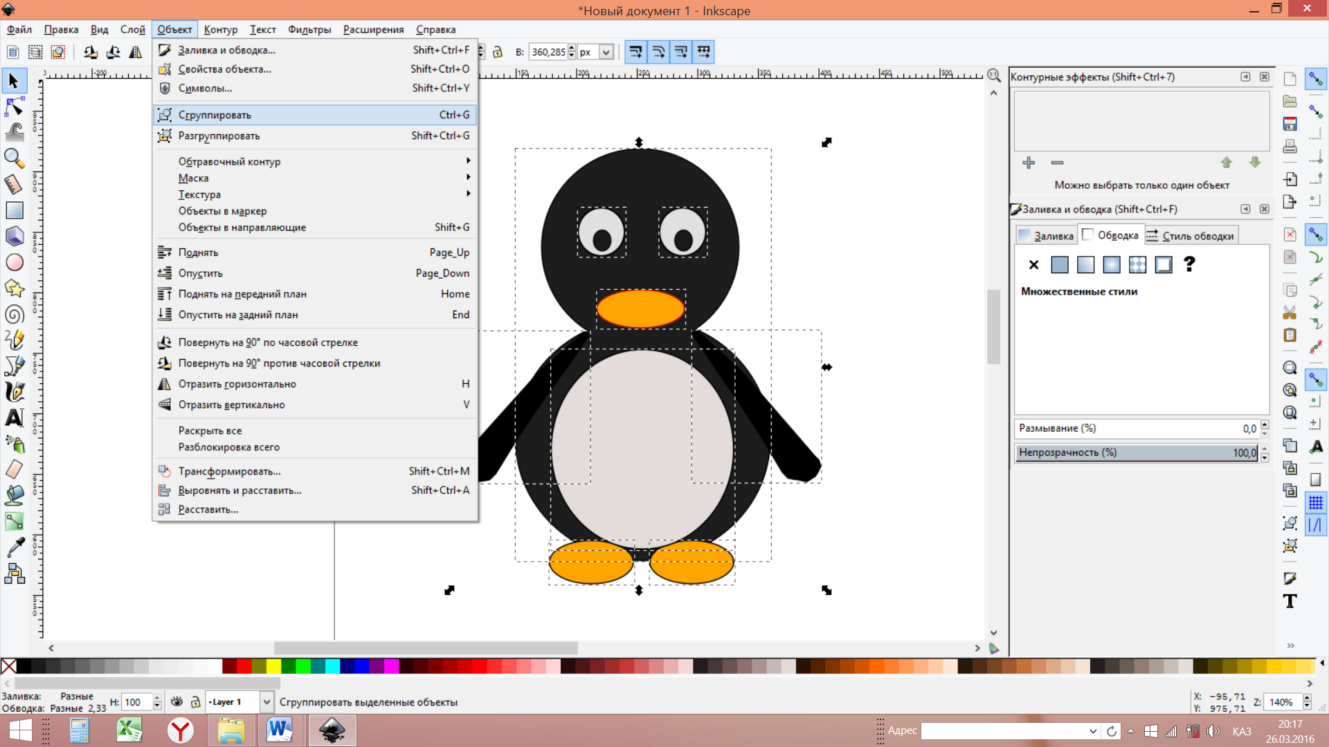
Task: Open the px units dropdown
Action: click(x=606, y=52)
